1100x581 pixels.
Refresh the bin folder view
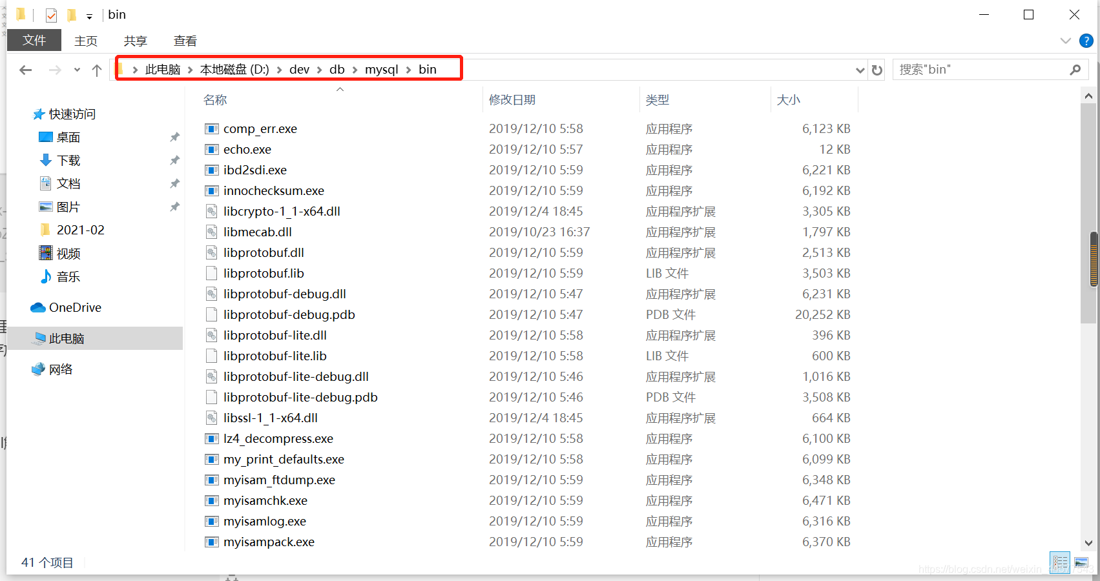[877, 70]
